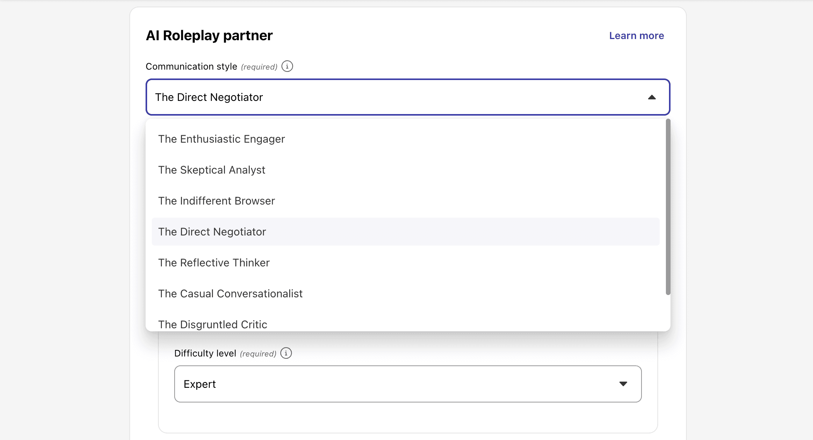This screenshot has width=813, height=440.
Task: Click the Expert text in the difficulty field
Action: point(199,384)
